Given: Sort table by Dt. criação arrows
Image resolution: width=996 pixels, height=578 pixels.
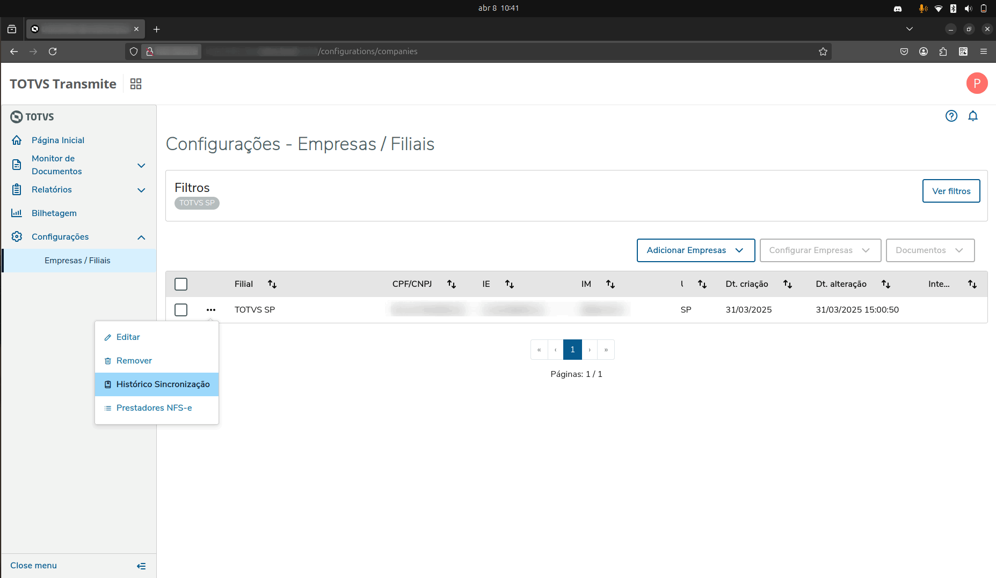Looking at the screenshot, I should 788,284.
